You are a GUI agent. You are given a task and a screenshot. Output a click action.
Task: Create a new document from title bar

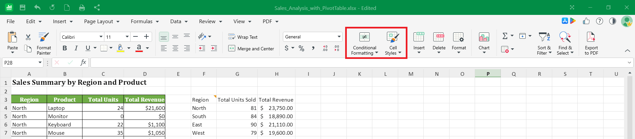pyautogui.click(x=67, y=7)
